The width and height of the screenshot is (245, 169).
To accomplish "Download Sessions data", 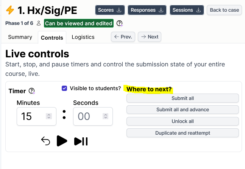I will click(187, 10).
